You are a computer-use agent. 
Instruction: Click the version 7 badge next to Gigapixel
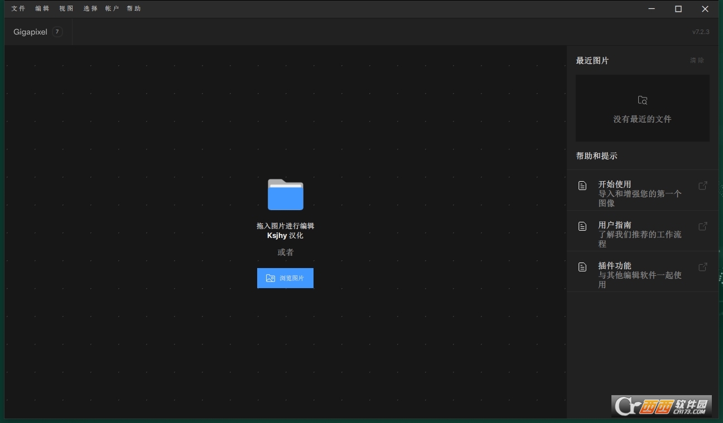pyautogui.click(x=57, y=32)
